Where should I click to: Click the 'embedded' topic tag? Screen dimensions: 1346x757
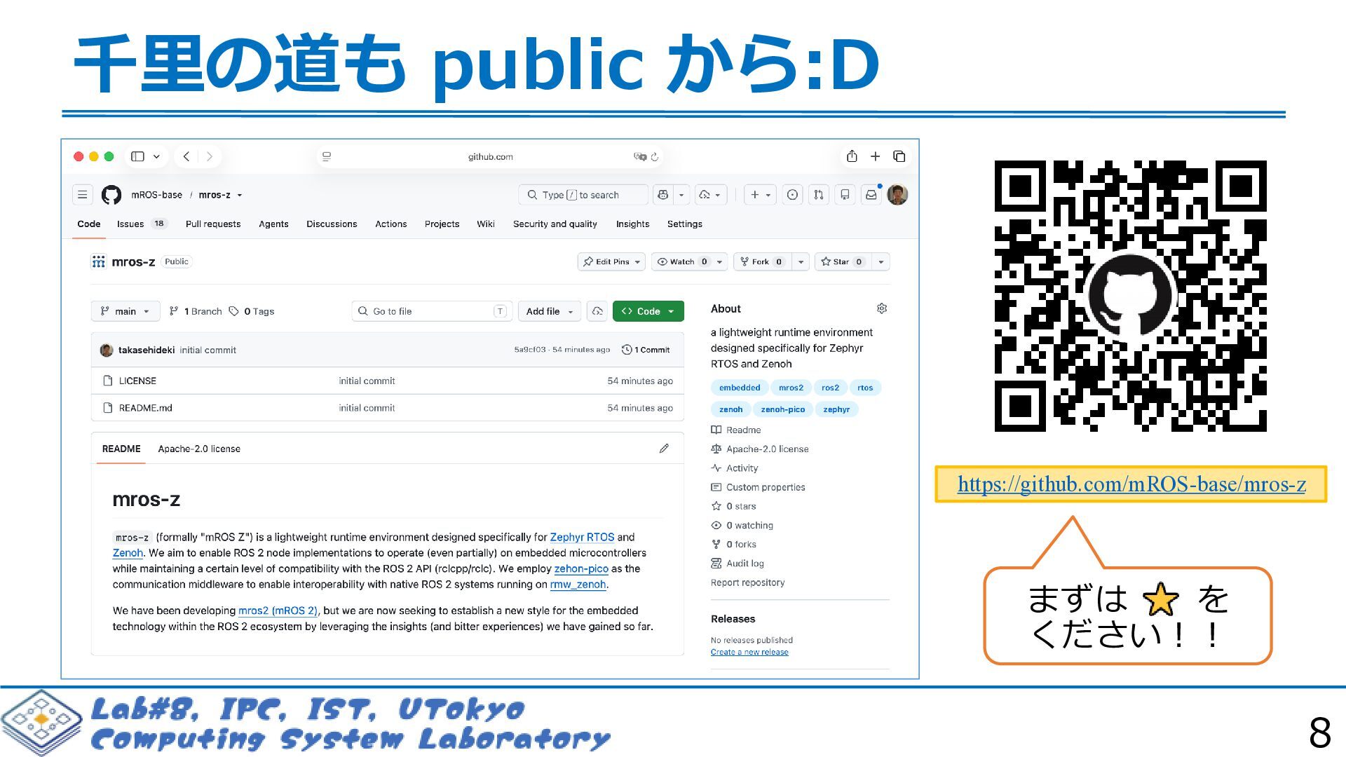(740, 388)
